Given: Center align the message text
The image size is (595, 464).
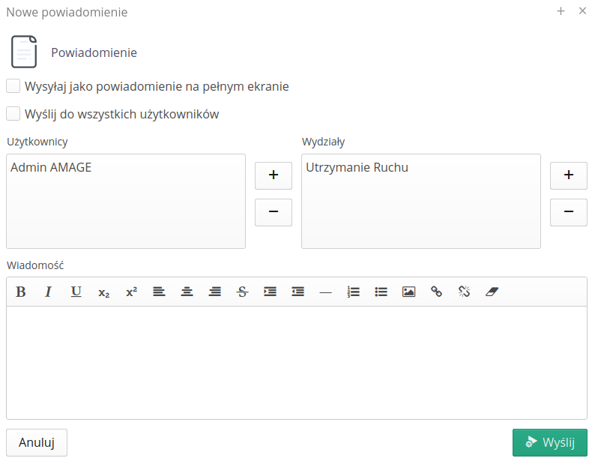Looking at the screenshot, I should click(x=187, y=292).
